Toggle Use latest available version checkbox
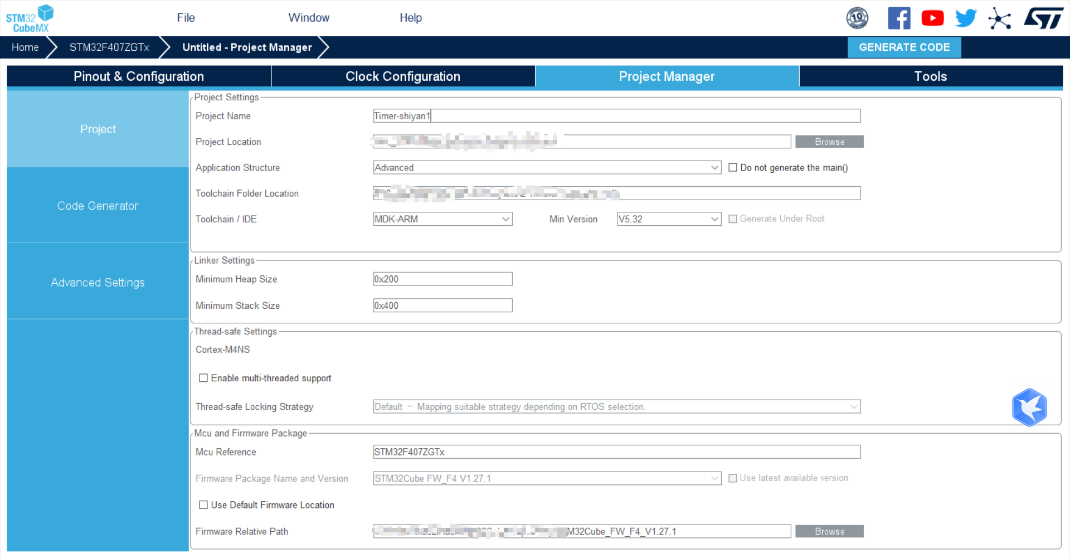Screen dimensions: 1070x558 [733, 478]
